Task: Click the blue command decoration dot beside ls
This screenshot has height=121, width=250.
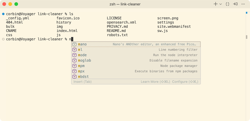Action: tap(3, 14)
